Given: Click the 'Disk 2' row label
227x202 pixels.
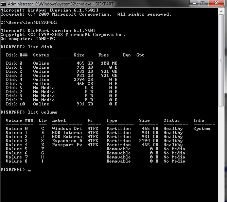Looking at the screenshot, I should click(x=14, y=71).
